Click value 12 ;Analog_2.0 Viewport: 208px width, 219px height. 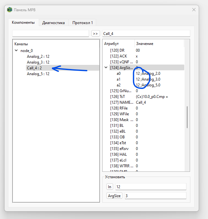[x=148, y=74]
